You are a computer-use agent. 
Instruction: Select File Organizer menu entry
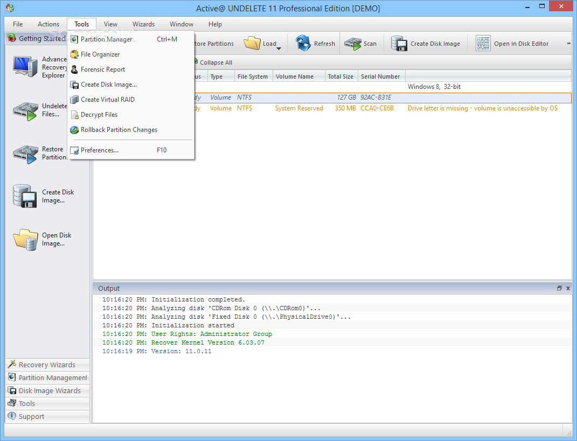point(130,54)
